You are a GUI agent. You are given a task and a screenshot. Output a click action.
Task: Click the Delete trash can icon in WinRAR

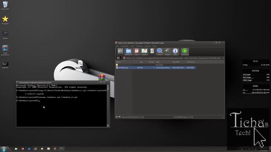click(x=152, y=51)
